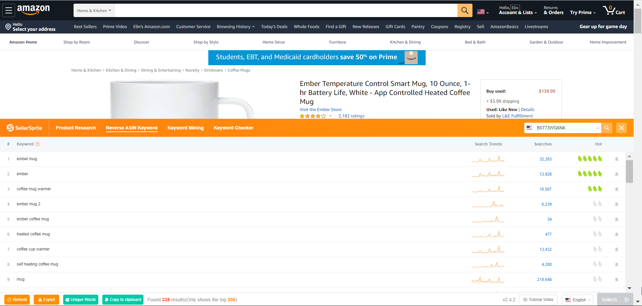Click the SellerSprite ASIN search button
642x306 pixels.
(607, 128)
